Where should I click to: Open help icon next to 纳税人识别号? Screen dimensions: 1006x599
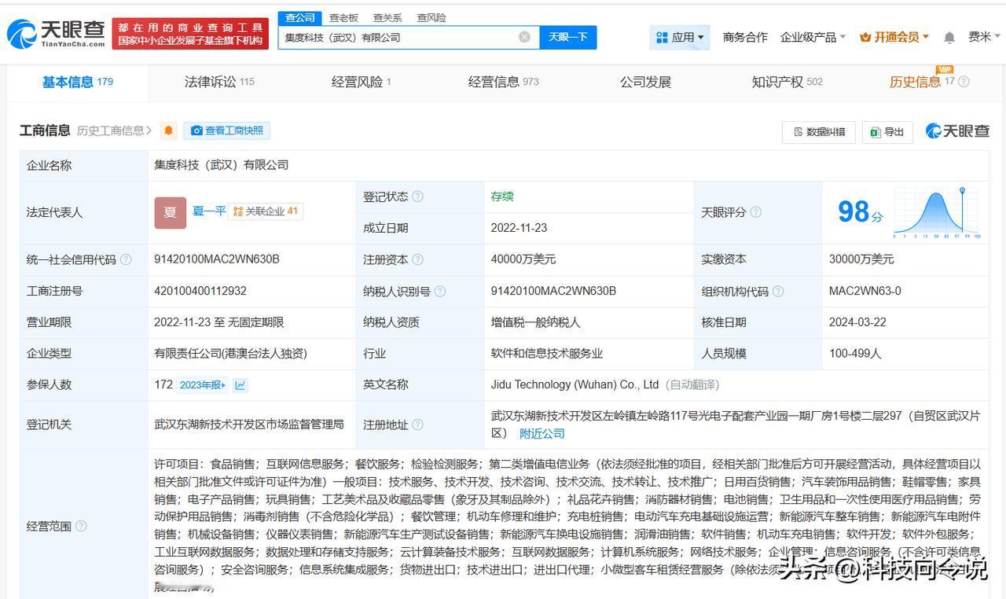point(439,291)
